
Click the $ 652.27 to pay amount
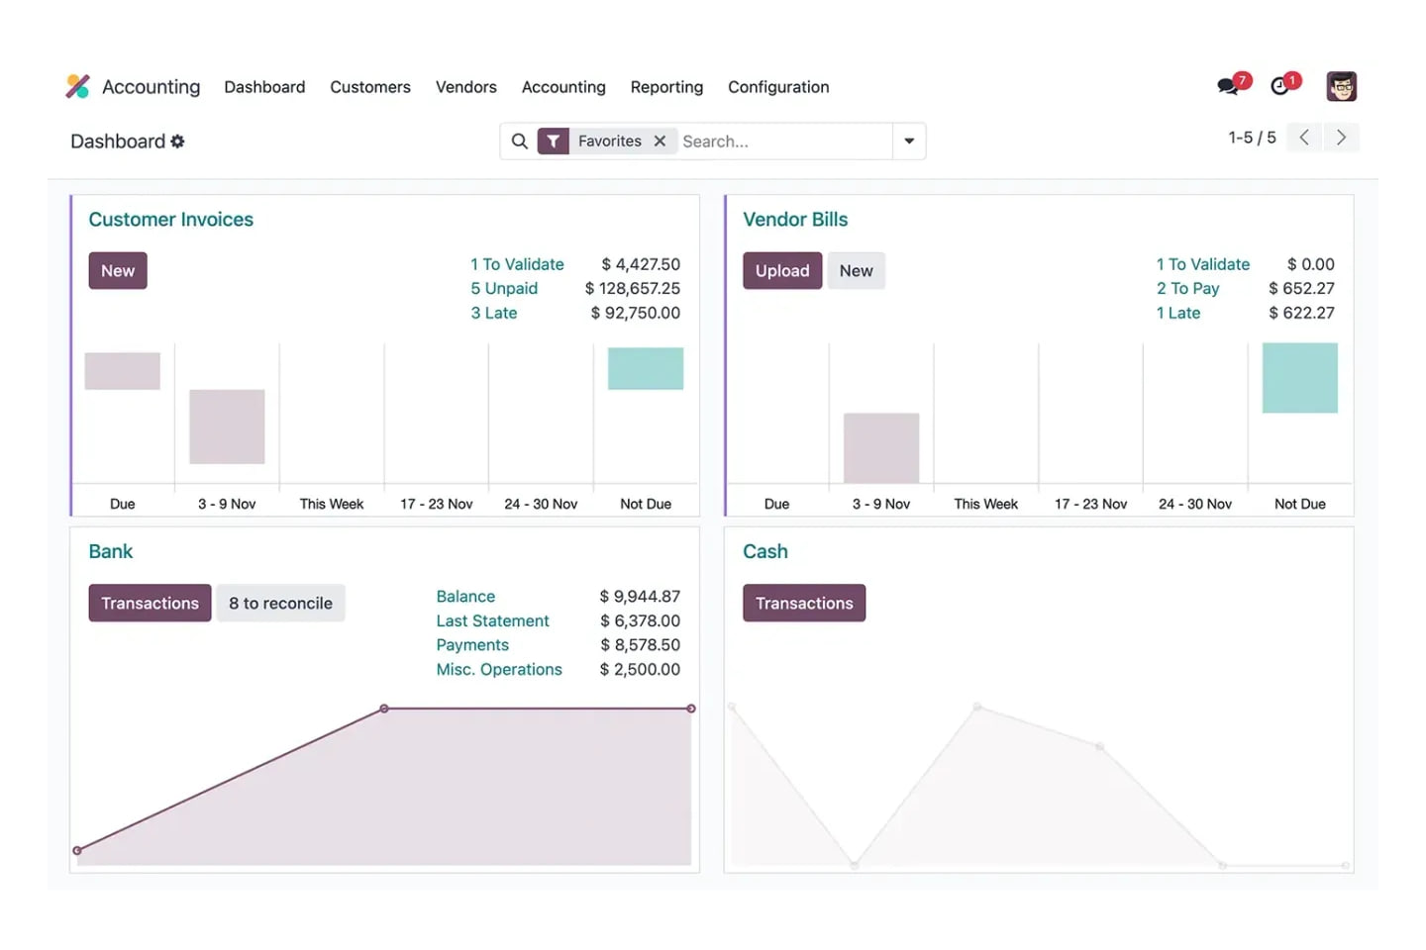1301,288
